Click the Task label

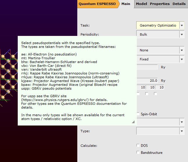click(x=85, y=25)
